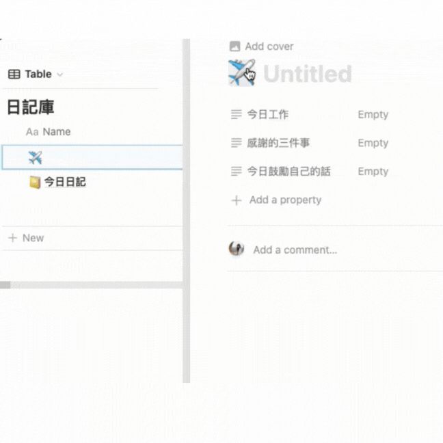
Task: Click New to add a row
Action: point(33,238)
